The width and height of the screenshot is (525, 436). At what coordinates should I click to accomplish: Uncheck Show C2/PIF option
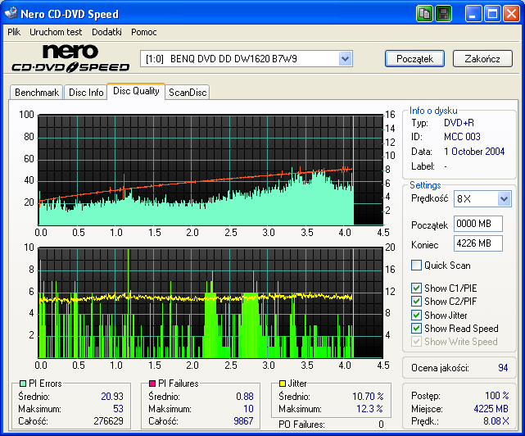pos(416,301)
